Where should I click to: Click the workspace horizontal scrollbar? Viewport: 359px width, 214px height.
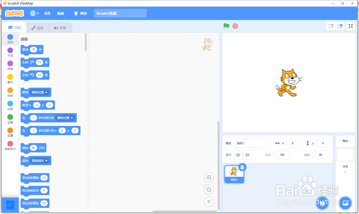pos(185,211)
